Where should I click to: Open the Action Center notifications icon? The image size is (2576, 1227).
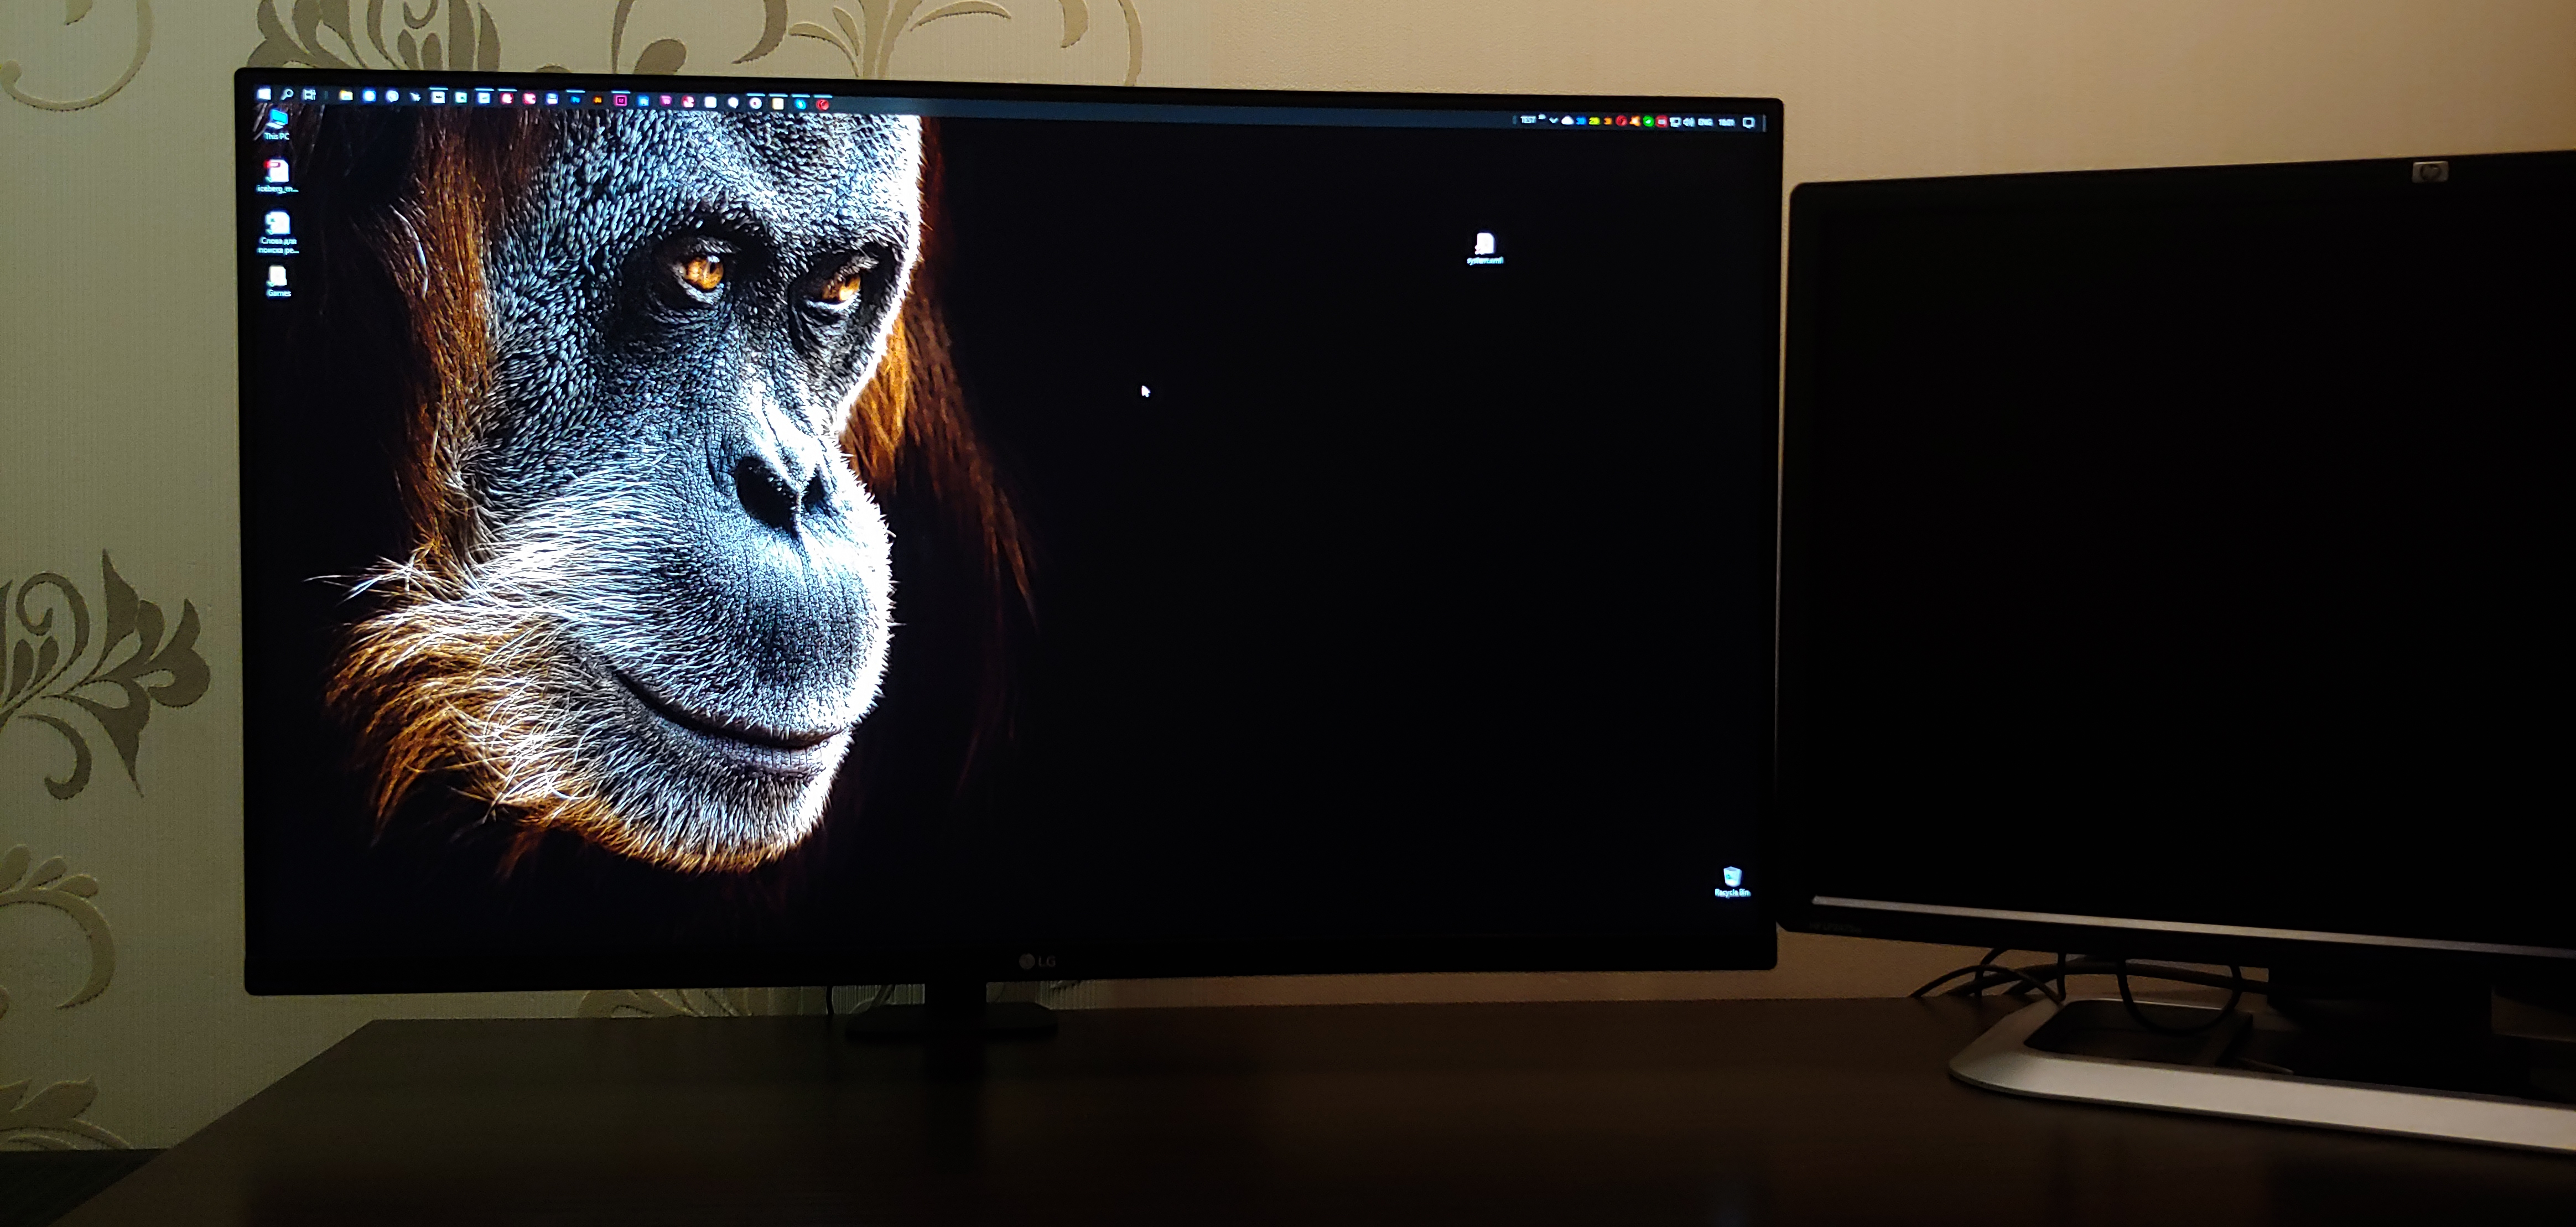(x=1749, y=123)
